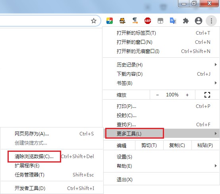220x194 pixels.
Task: Open the AdBlock Plus extension icon
Action: coord(148,21)
